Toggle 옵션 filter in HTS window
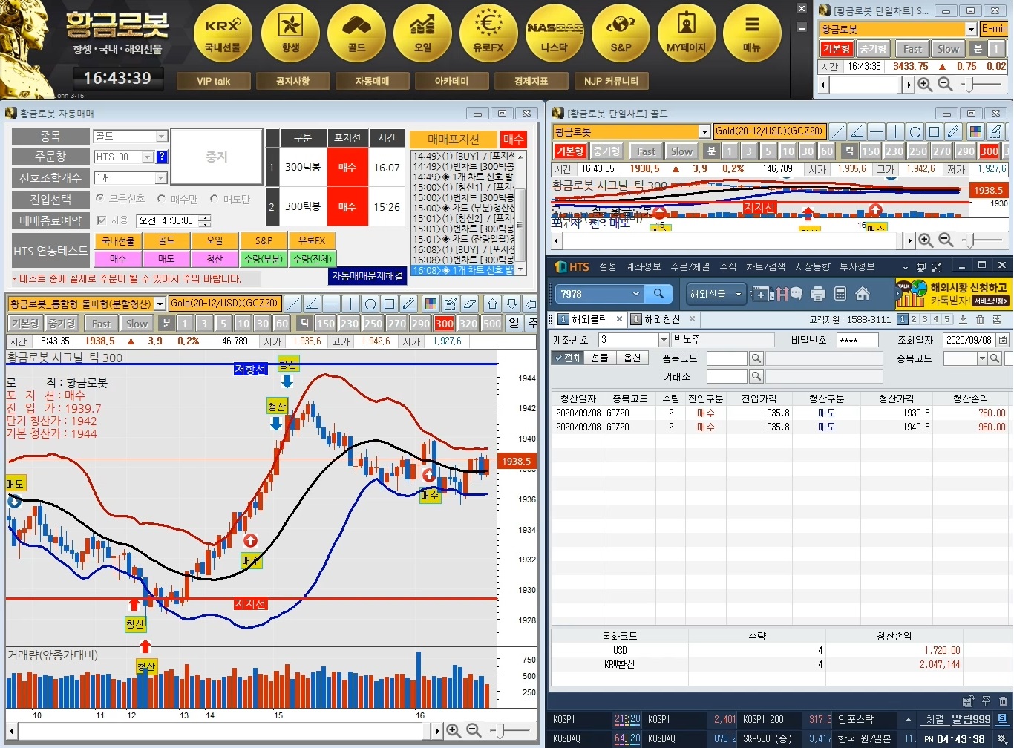The image size is (1014, 748). point(632,358)
